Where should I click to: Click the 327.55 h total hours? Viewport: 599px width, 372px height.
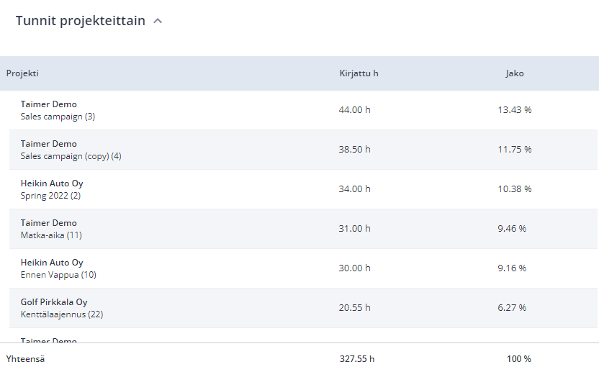coord(357,359)
